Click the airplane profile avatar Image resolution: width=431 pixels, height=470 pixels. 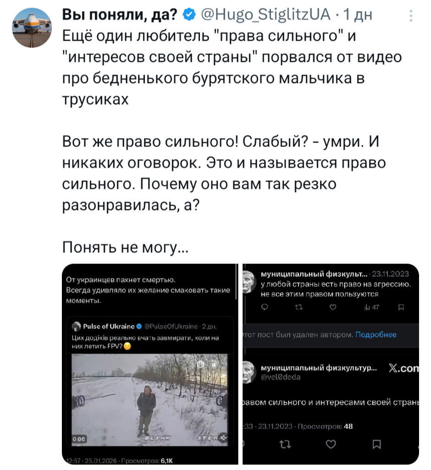pyautogui.click(x=32, y=28)
